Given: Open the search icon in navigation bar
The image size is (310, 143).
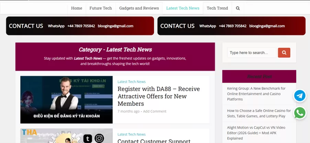Looking at the screenshot, I should click(x=238, y=8).
